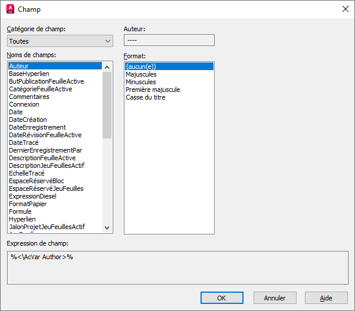Viewport: 355px width, 311px height.
Task: Click the Auteur value field
Action: tap(169, 40)
